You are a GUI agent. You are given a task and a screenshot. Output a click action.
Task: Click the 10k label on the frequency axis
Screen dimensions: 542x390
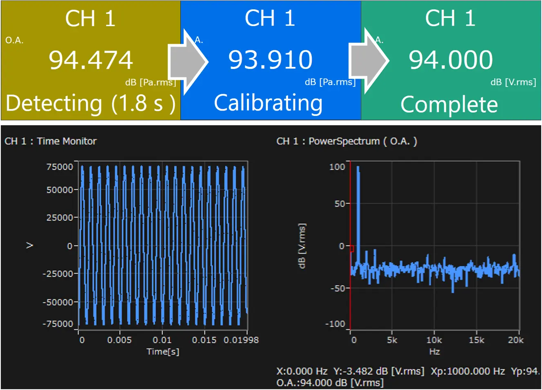click(x=434, y=340)
